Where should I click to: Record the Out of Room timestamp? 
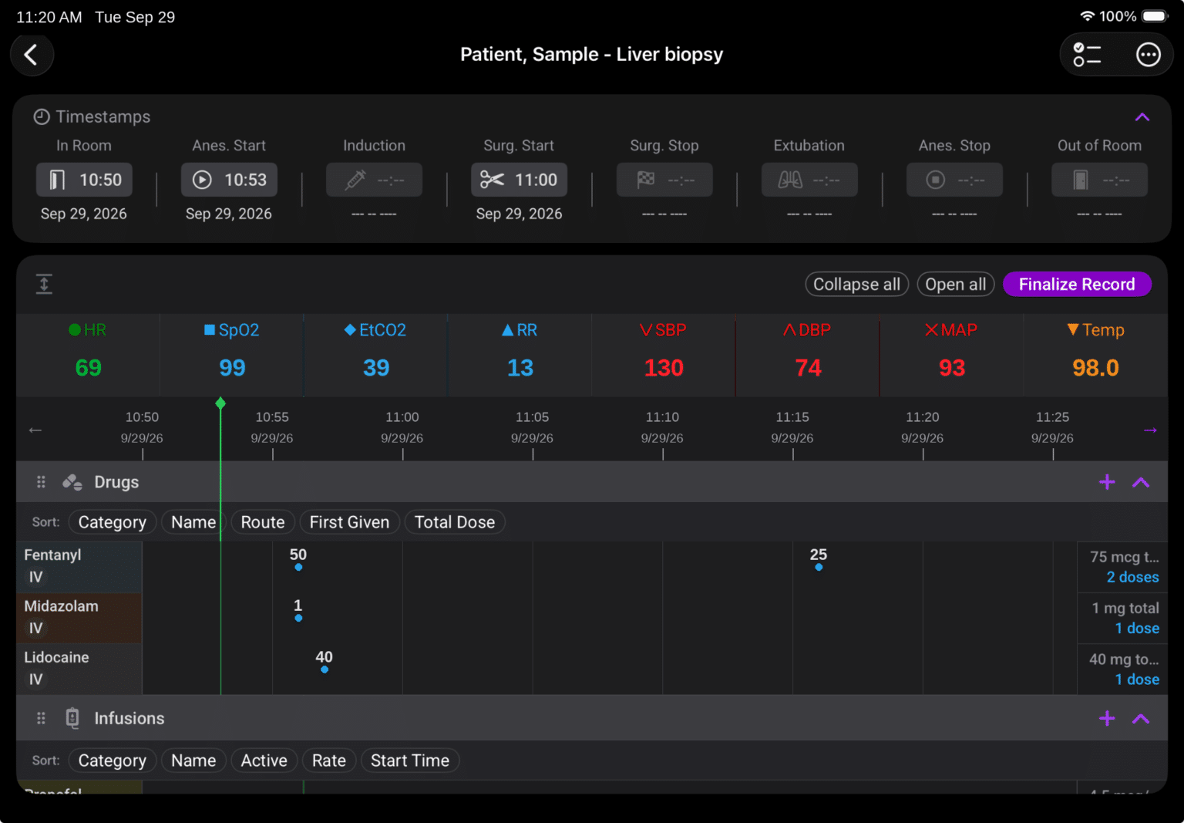[x=1099, y=180]
